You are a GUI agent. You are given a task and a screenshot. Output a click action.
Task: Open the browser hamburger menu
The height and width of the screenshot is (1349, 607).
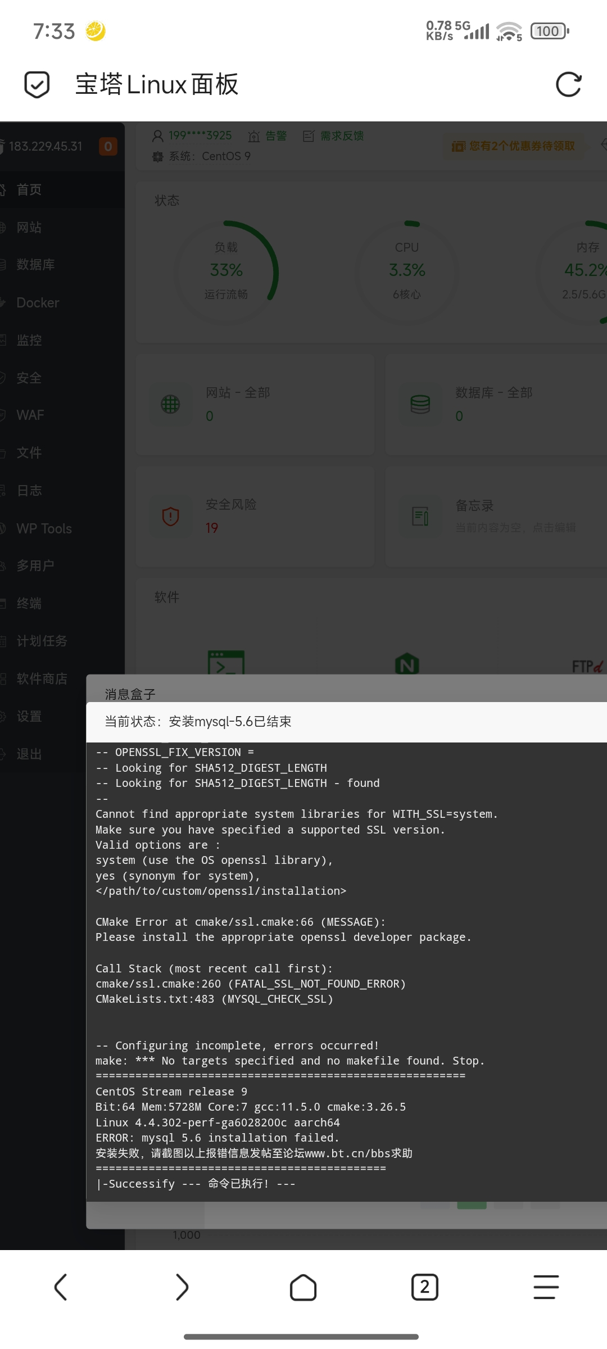click(546, 1287)
